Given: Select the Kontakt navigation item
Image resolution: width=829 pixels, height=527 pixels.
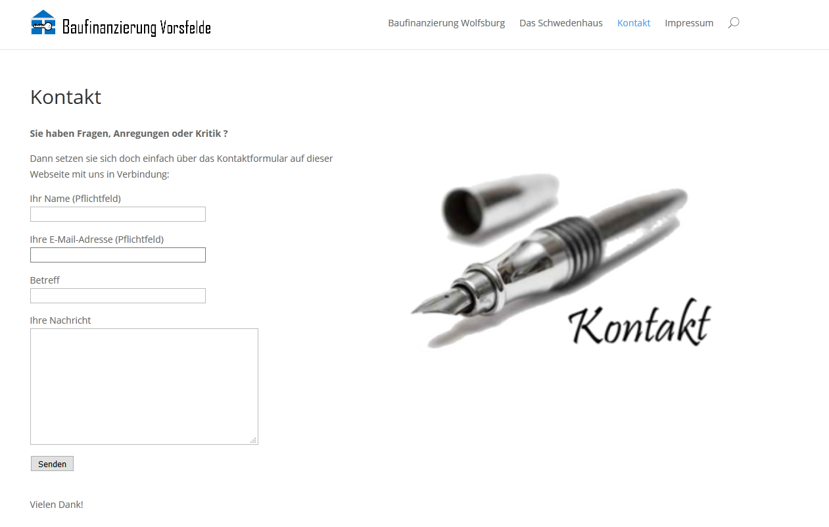Looking at the screenshot, I should click(x=634, y=23).
